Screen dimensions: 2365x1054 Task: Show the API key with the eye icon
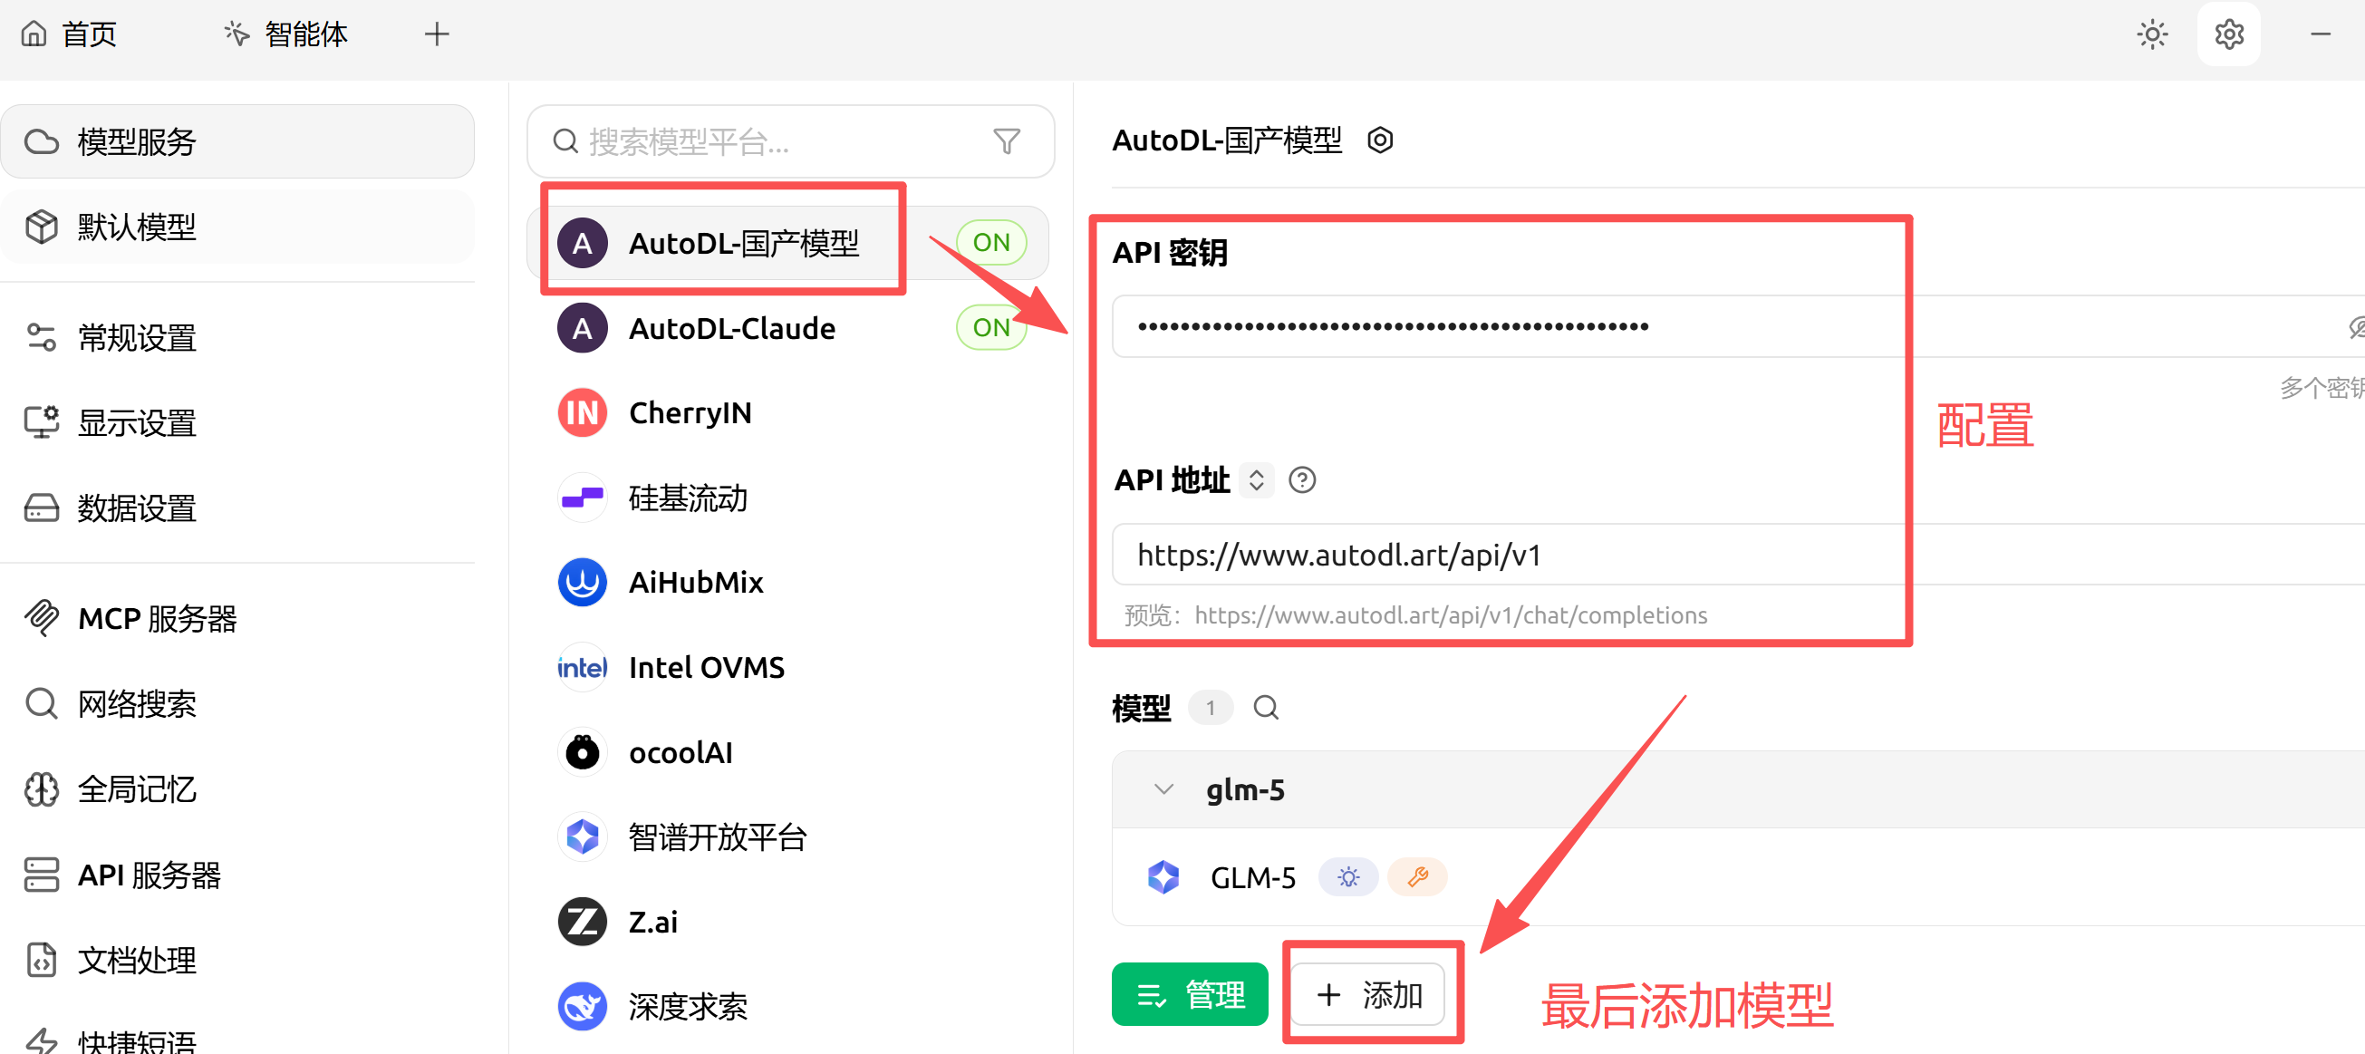point(2356,327)
